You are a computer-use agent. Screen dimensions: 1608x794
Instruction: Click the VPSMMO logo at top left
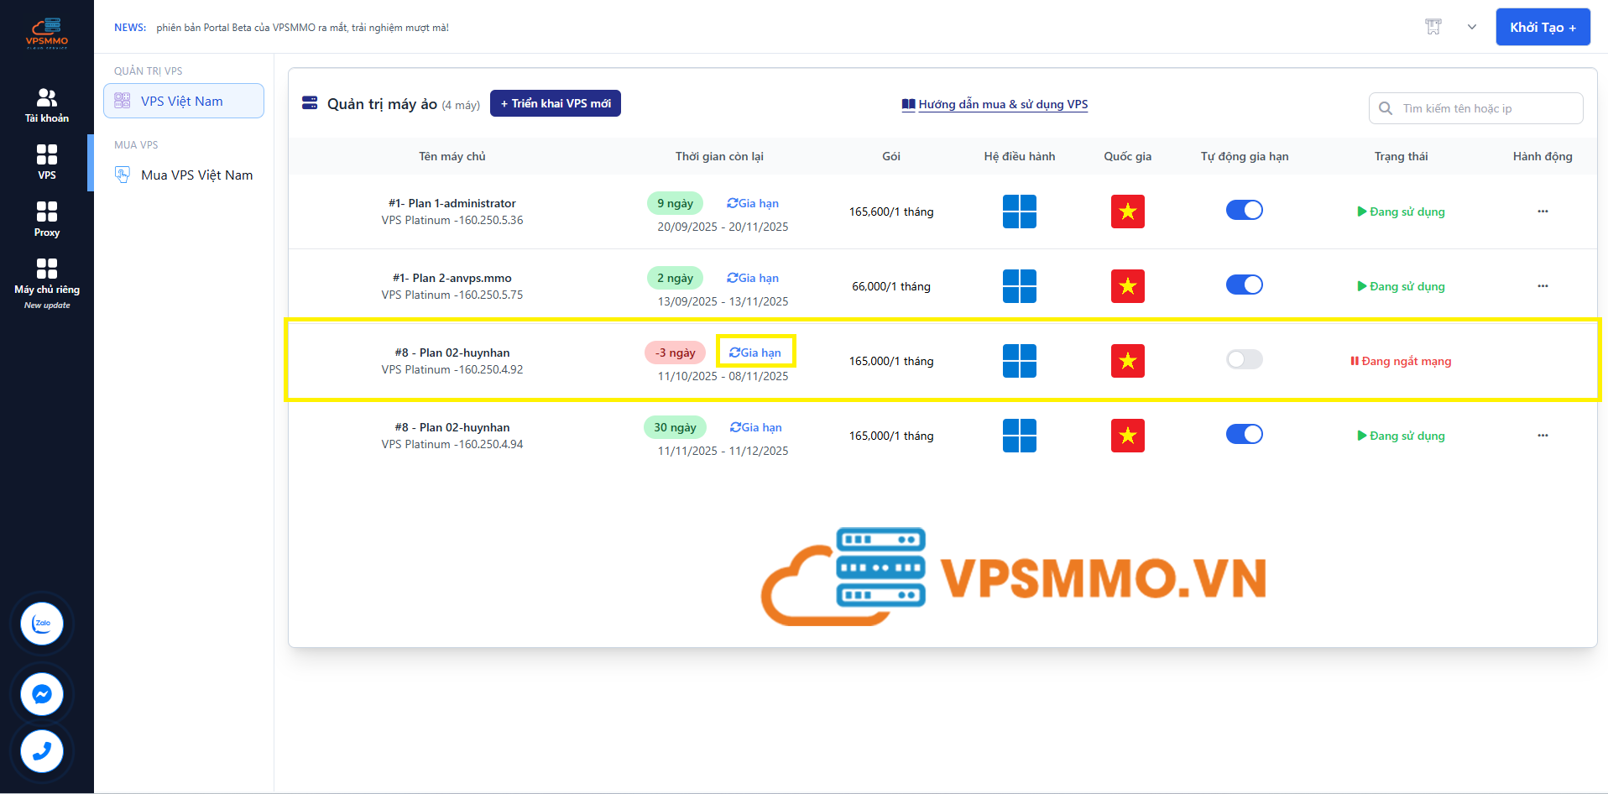coord(47,33)
